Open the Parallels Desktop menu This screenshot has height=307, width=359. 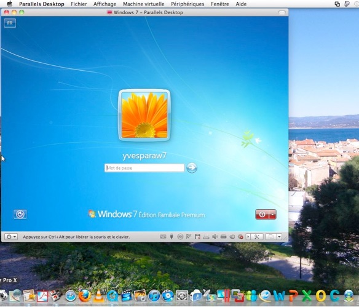(x=42, y=4)
